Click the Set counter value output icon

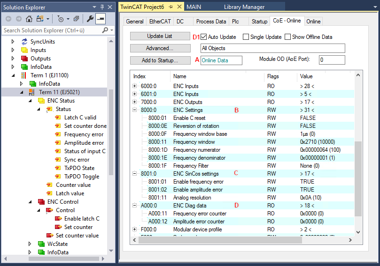click(50, 235)
